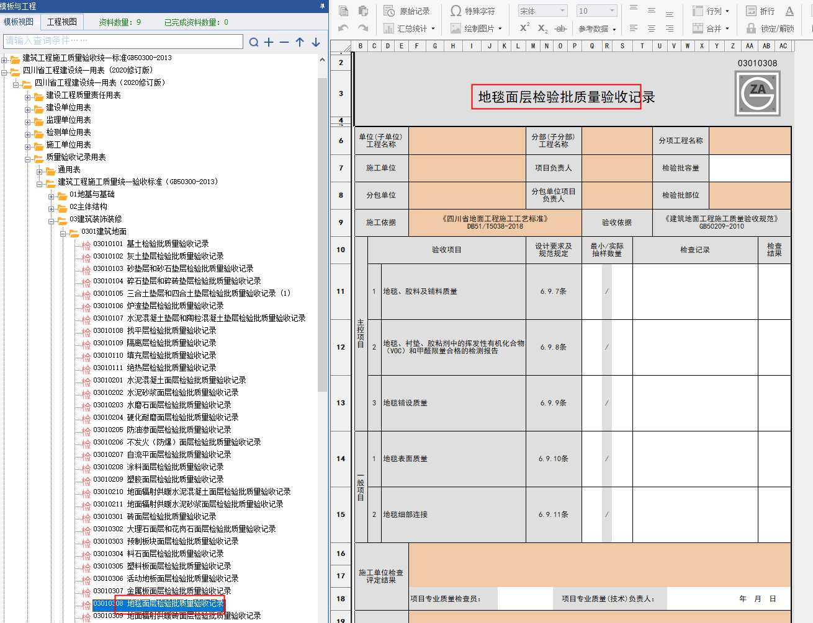Click 锁定/解锁 lock unlock button

(770, 29)
